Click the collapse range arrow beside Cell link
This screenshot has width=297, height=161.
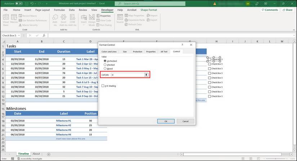[146, 75]
